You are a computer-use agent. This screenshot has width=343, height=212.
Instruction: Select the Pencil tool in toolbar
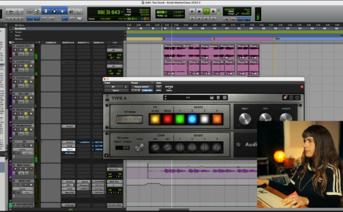[x=79, y=11]
